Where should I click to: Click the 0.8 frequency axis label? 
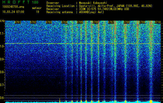[2, 72]
